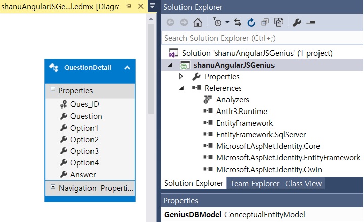The image size is (364, 222).
Task: Select the EntityFramework.SqlServer reference
Action: coord(261,135)
